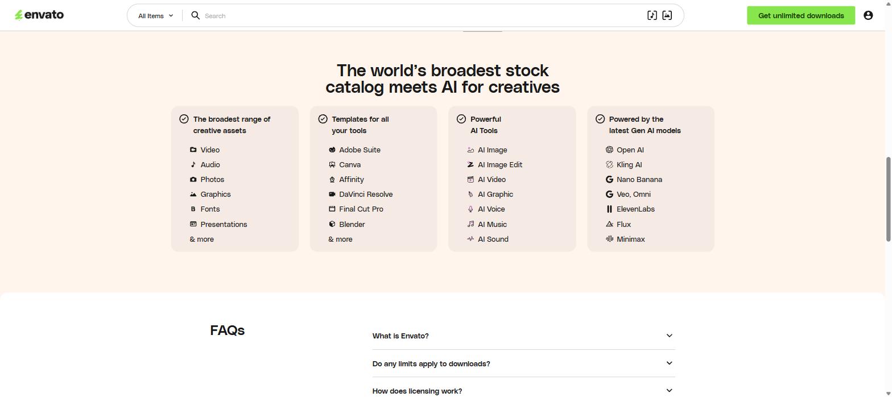
Task: Click the Adobe Suite icon
Action: click(332, 150)
